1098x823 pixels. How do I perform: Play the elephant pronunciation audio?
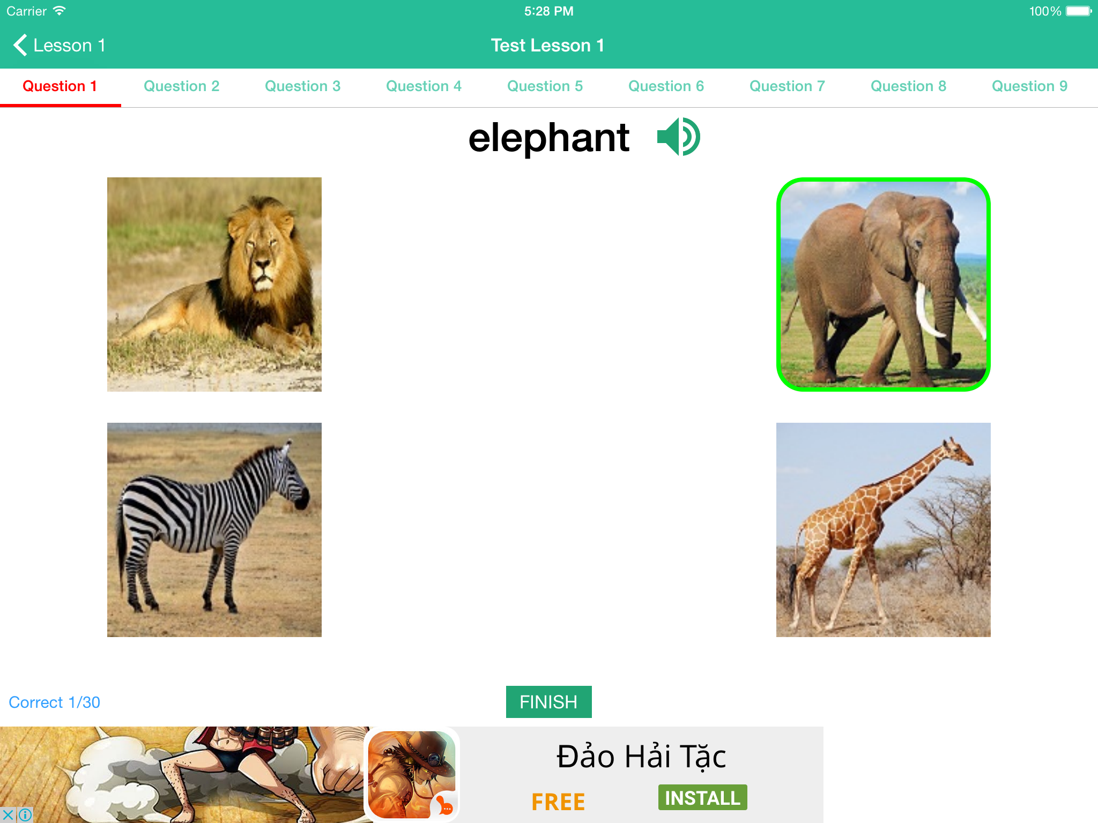coord(679,137)
